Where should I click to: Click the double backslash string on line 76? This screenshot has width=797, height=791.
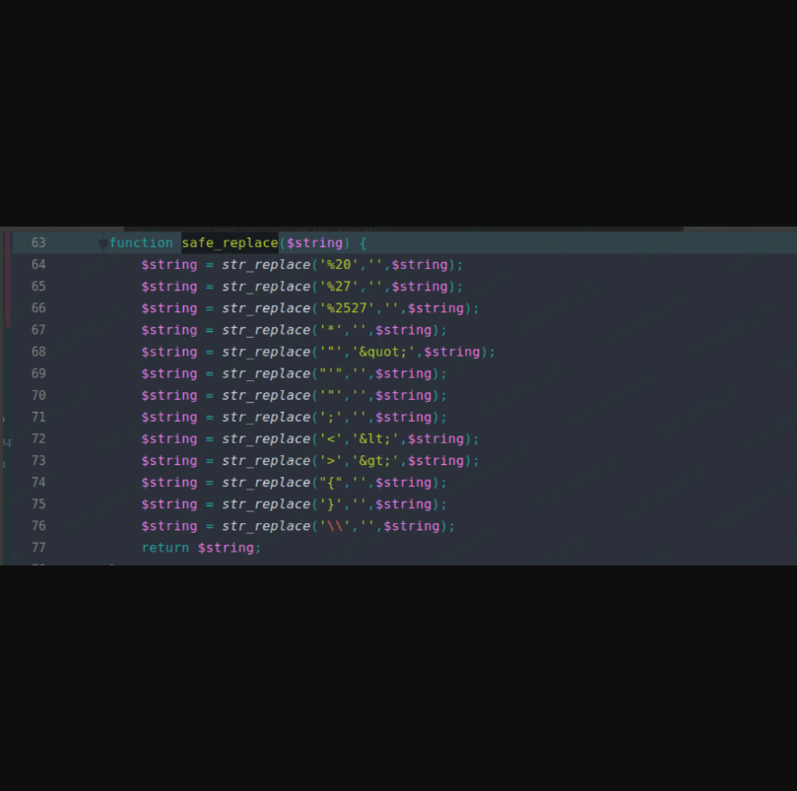pyautogui.click(x=334, y=526)
